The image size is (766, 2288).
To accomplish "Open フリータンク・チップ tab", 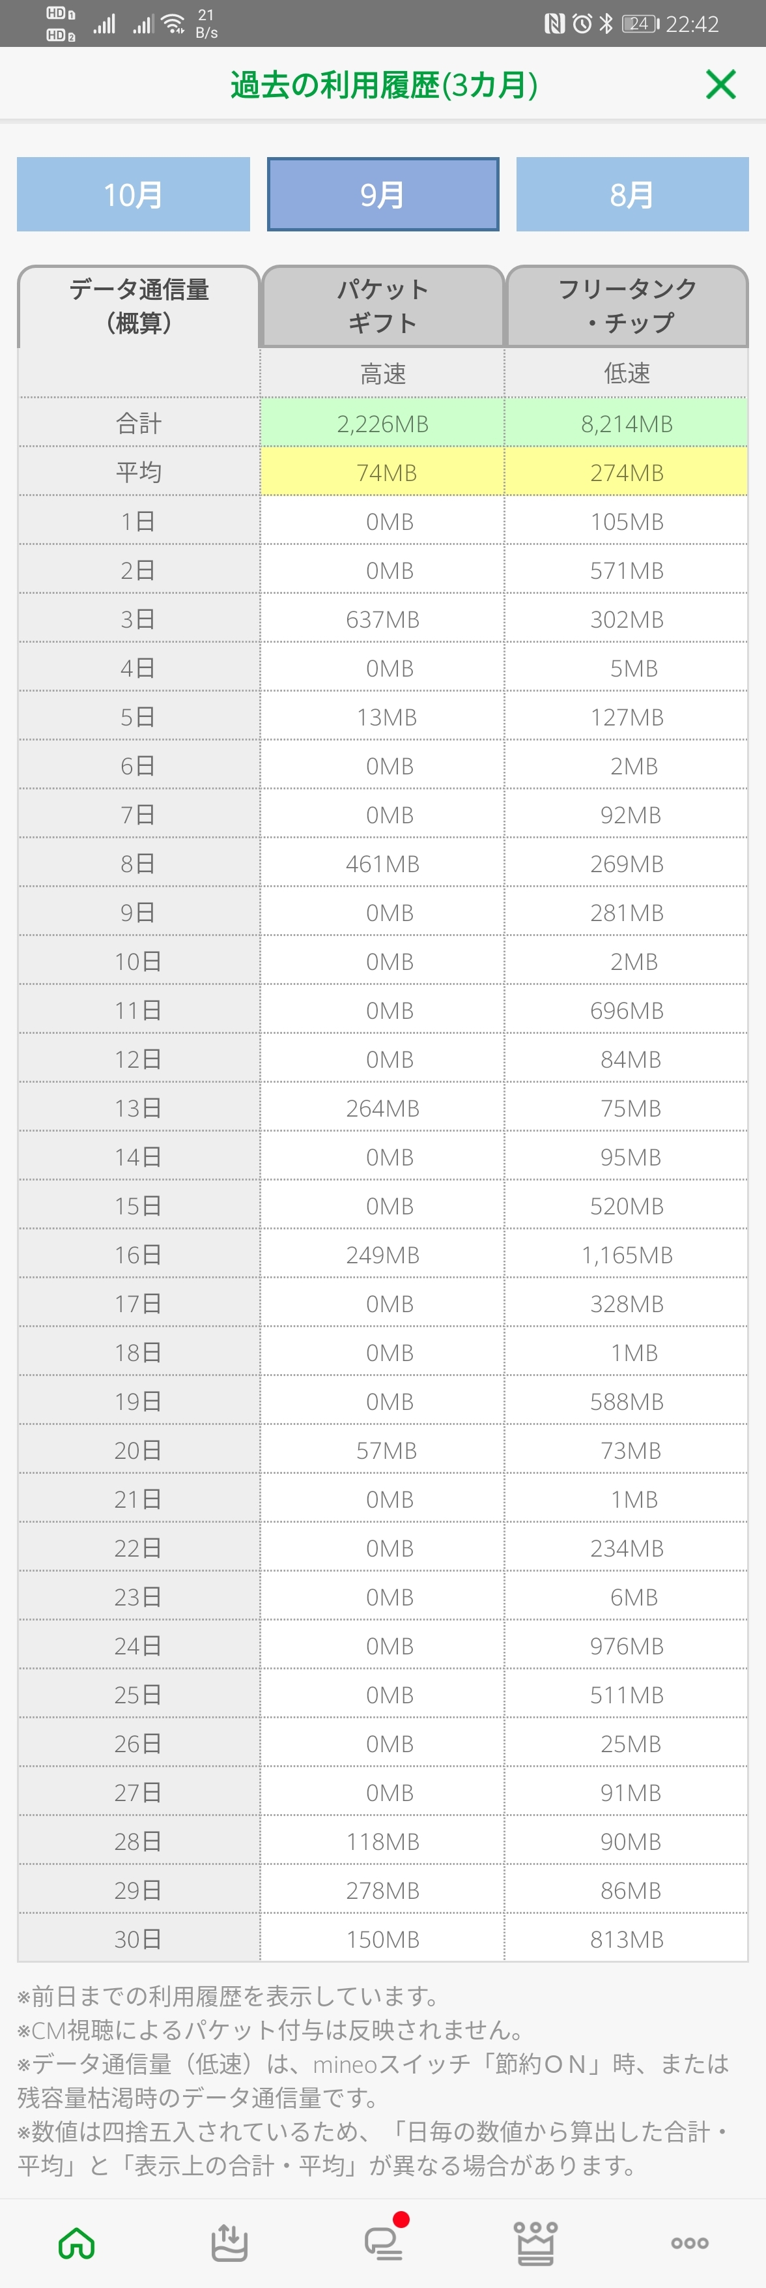I will pyautogui.click(x=627, y=306).
